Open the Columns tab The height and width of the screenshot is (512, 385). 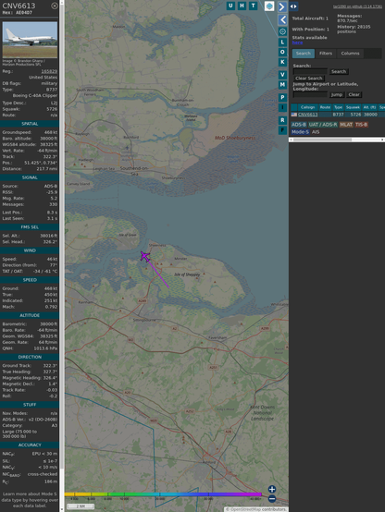point(350,54)
